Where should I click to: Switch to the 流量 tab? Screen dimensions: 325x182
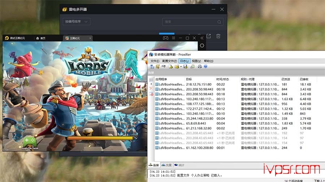[166, 165]
